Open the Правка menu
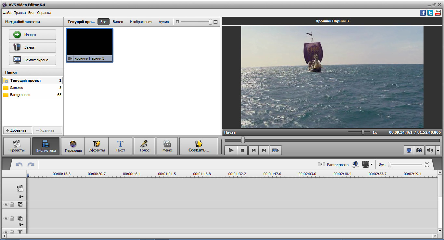Screen dimensions: 444x240 pyautogui.click(x=20, y=13)
